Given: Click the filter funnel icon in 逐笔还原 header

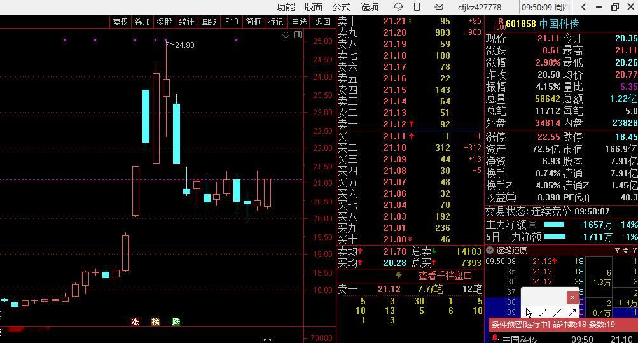Looking at the screenshot, I should point(617,250).
